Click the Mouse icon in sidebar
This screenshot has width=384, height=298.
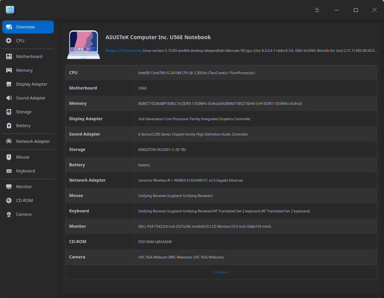[x=9, y=157]
